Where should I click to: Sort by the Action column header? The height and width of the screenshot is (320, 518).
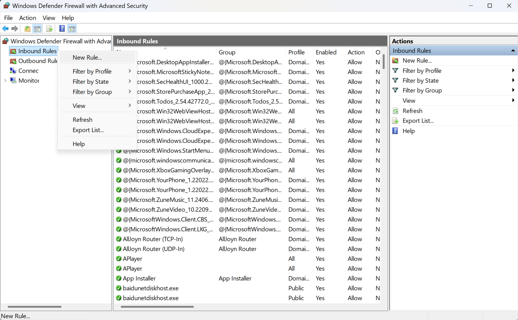pos(359,52)
